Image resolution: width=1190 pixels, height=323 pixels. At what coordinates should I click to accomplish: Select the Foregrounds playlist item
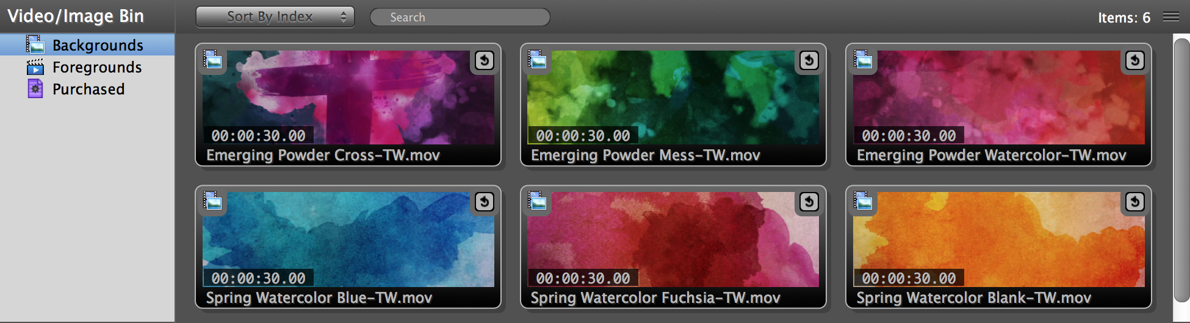tap(87, 67)
